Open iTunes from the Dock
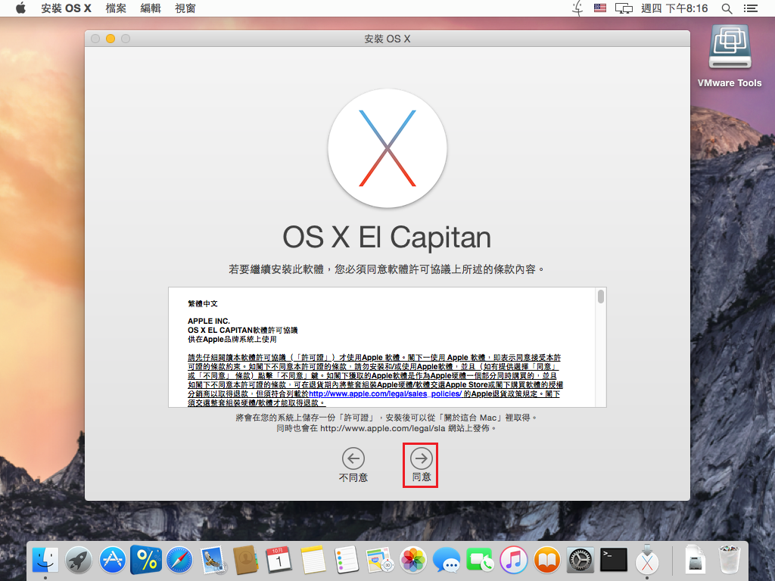 point(514,561)
